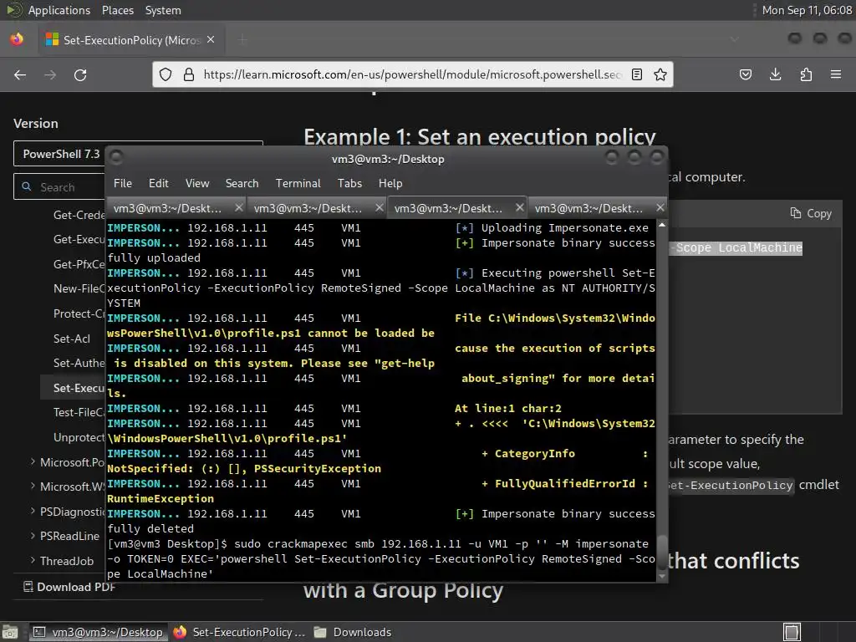
Task: Expand the PSDiagnostics tree node
Action: [33, 511]
